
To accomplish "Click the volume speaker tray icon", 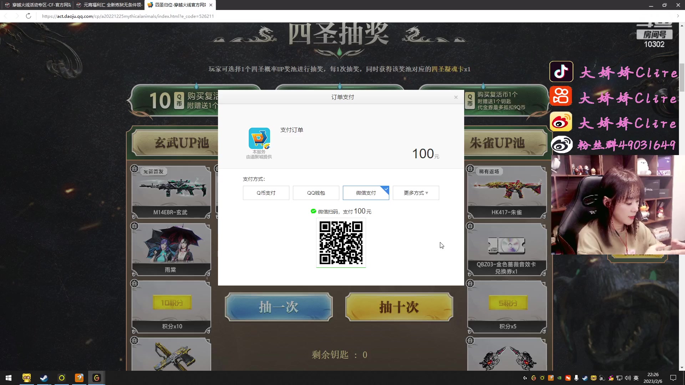I will coord(628,378).
